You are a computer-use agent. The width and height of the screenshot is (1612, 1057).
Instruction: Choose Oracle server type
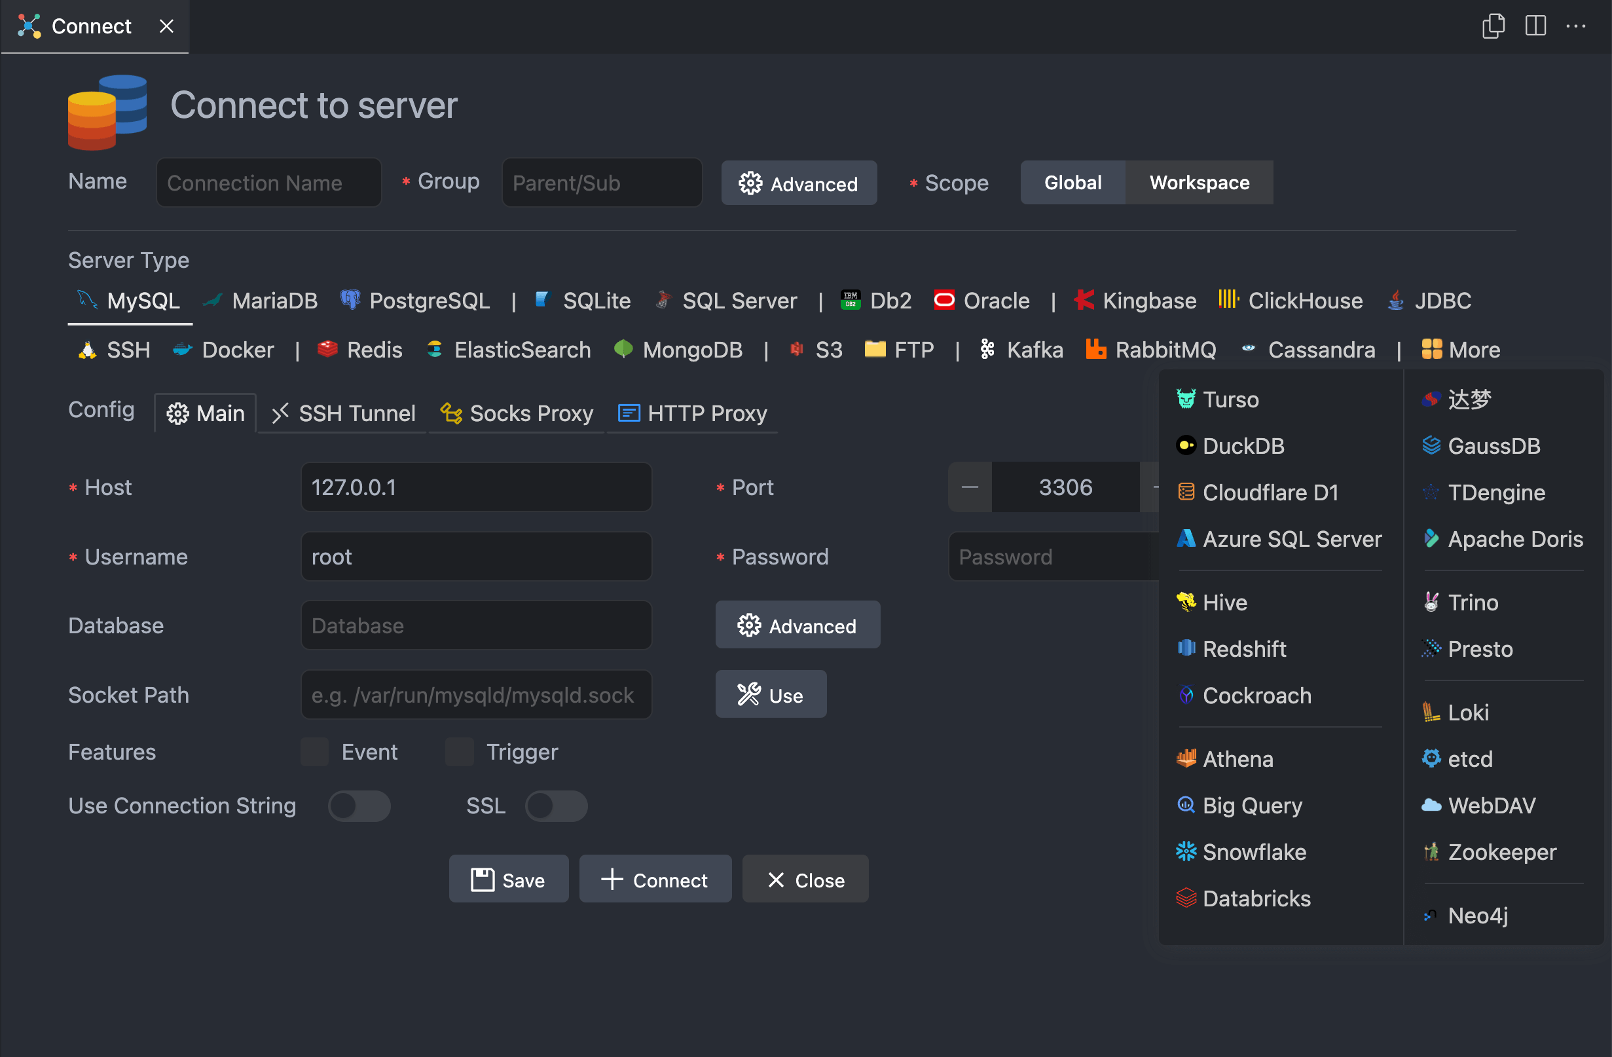point(981,300)
